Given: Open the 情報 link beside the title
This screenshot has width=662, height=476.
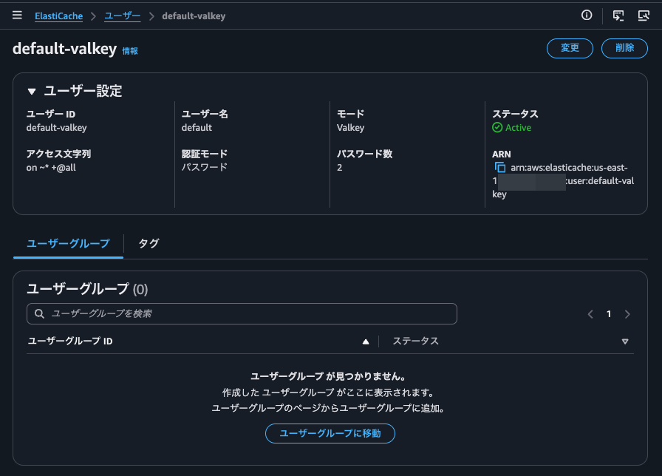Looking at the screenshot, I should pyautogui.click(x=130, y=51).
